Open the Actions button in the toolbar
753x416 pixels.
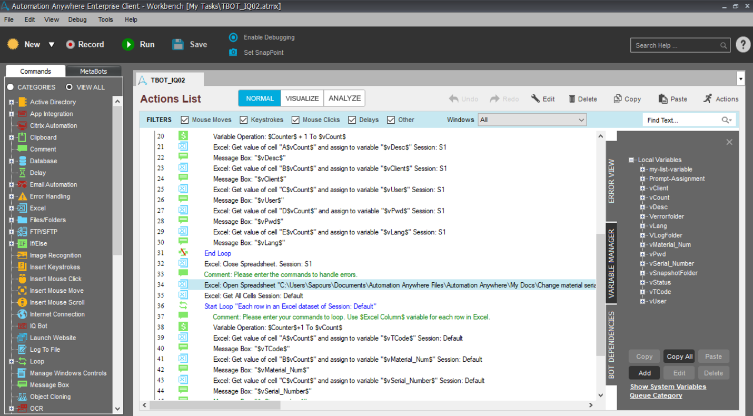tap(721, 99)
